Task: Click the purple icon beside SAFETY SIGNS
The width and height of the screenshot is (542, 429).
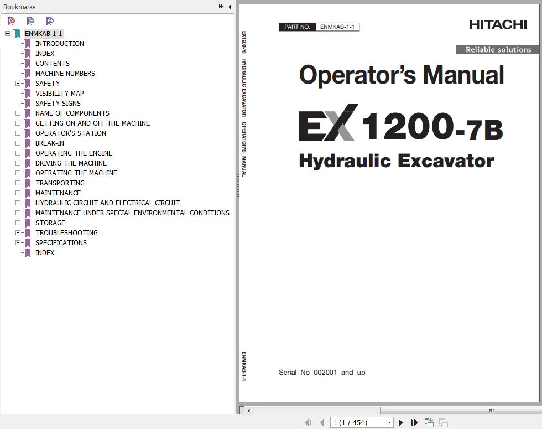Action: (28, 104)
